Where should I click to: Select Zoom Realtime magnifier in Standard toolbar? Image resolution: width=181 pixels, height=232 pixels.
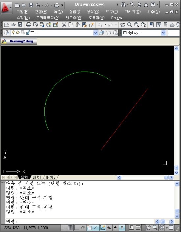[x=130, y=25]
